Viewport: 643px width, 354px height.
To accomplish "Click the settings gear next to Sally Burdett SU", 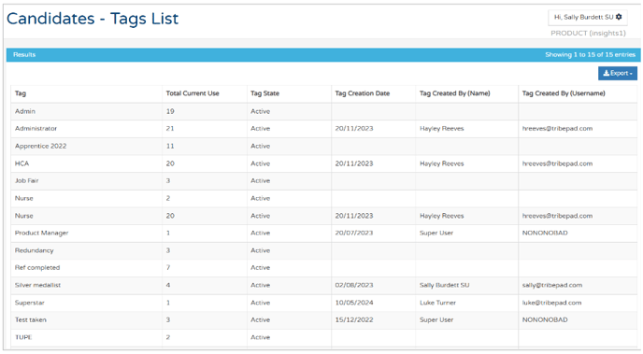I will click(x=619, y=17).
